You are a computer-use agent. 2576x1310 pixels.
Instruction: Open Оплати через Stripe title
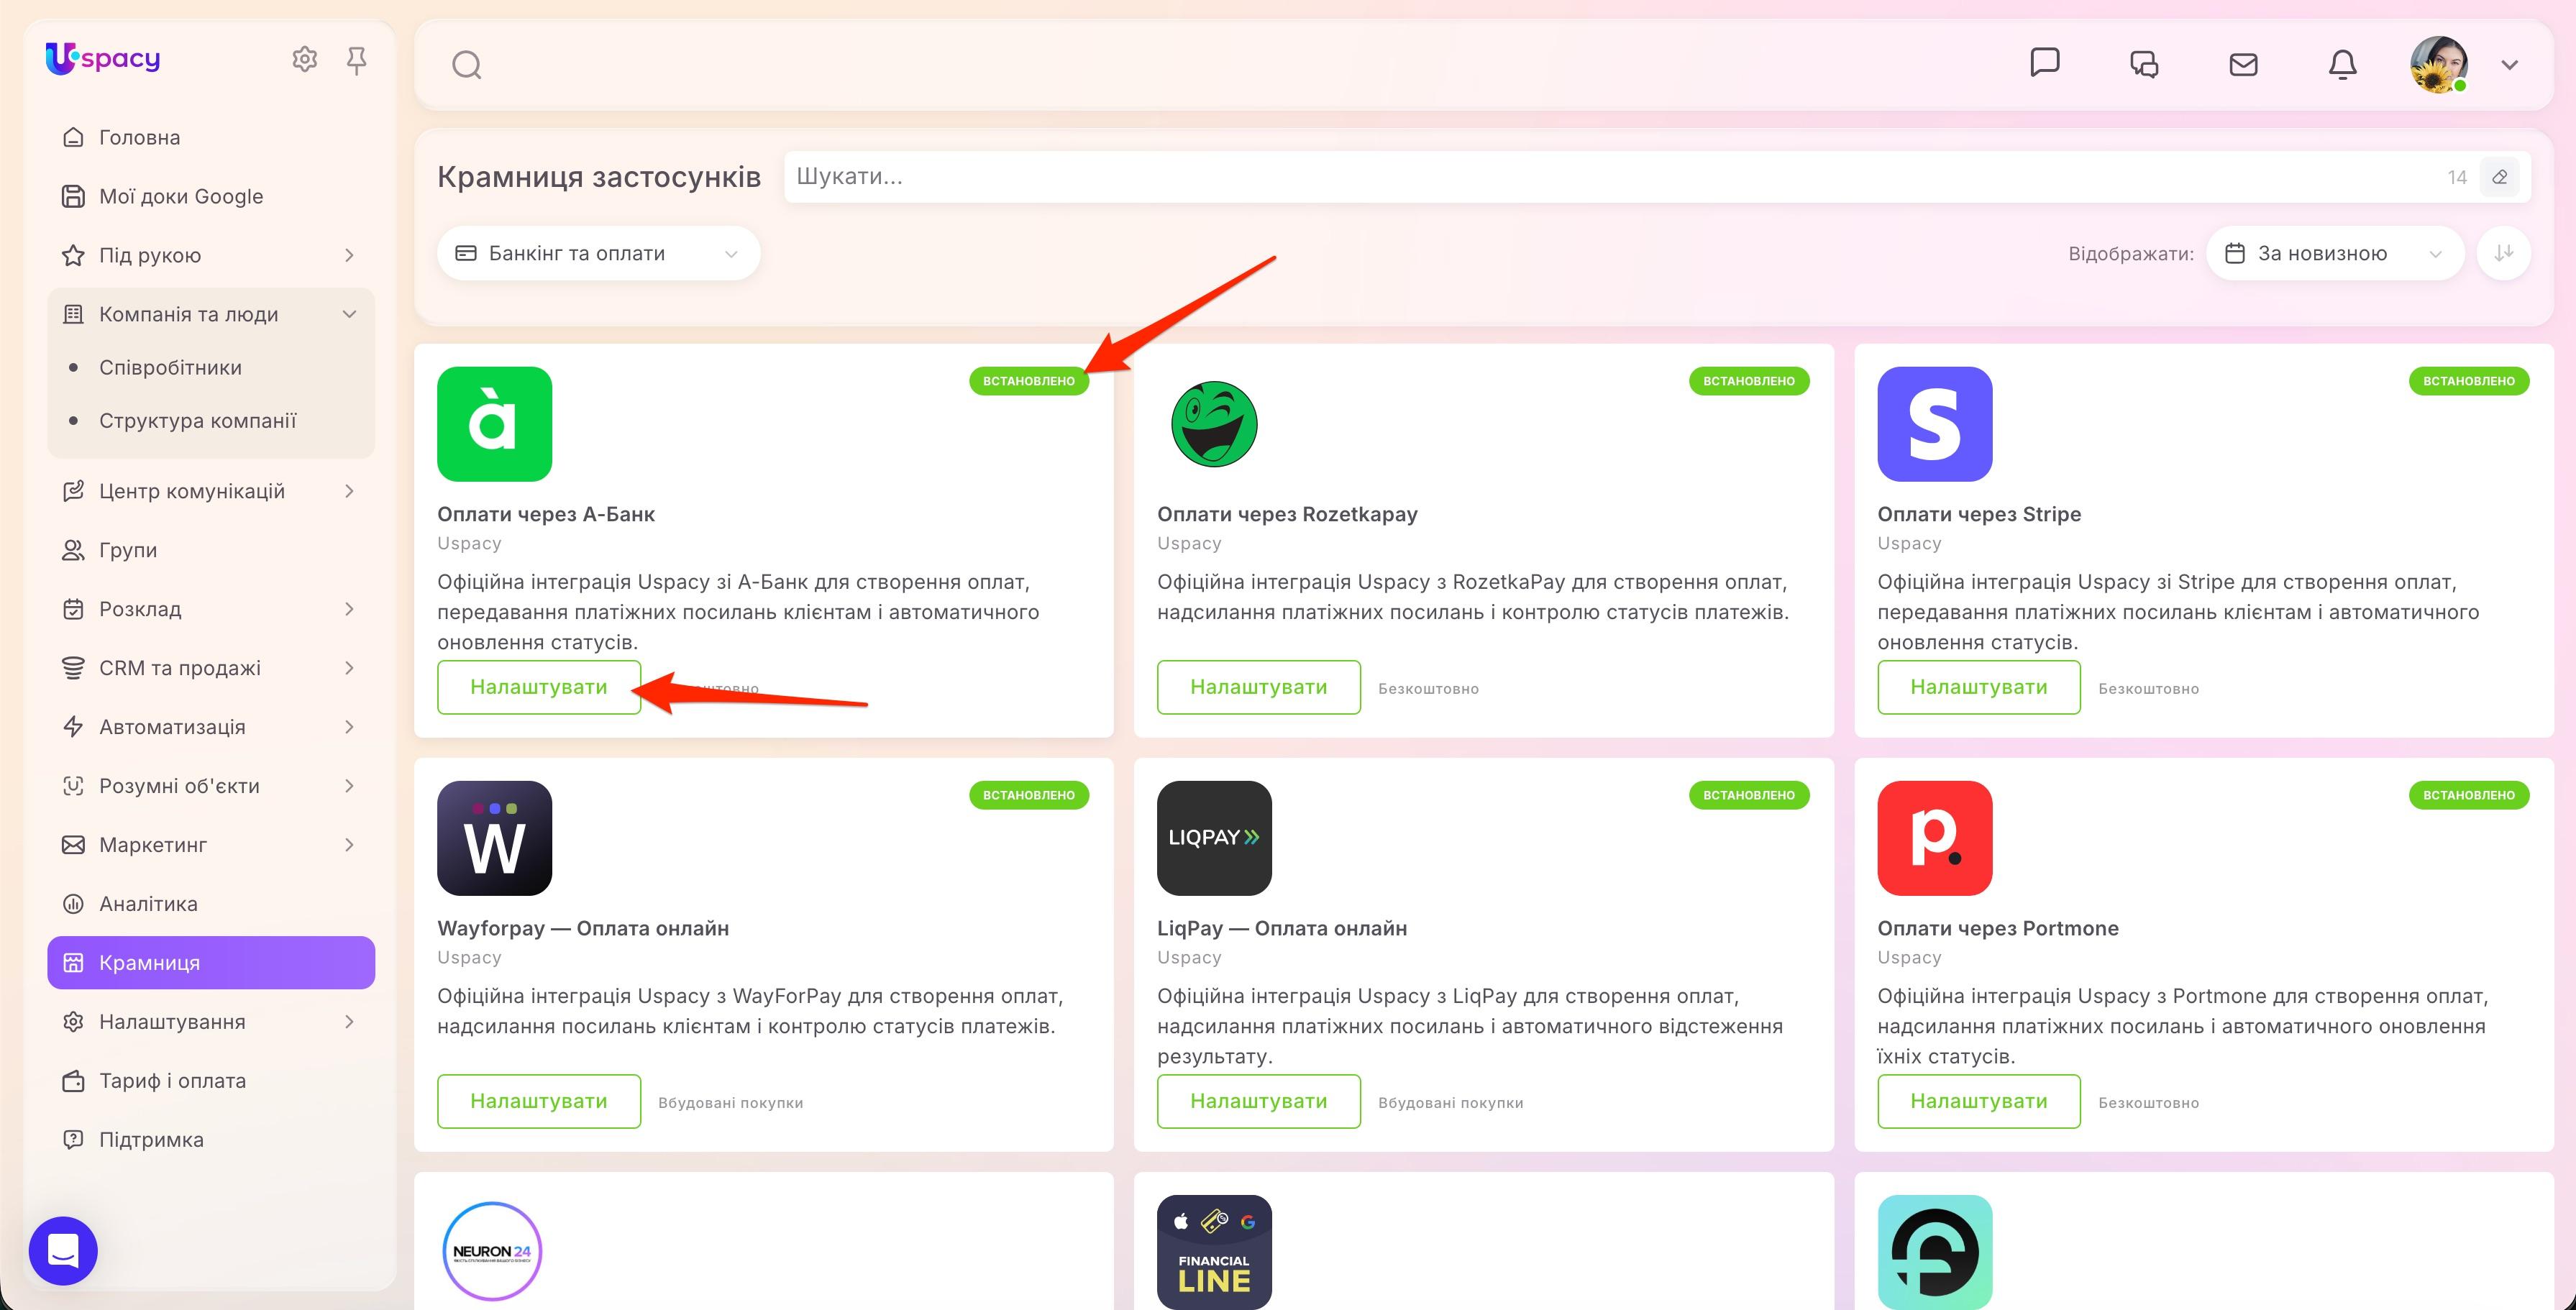point(1979,514)
